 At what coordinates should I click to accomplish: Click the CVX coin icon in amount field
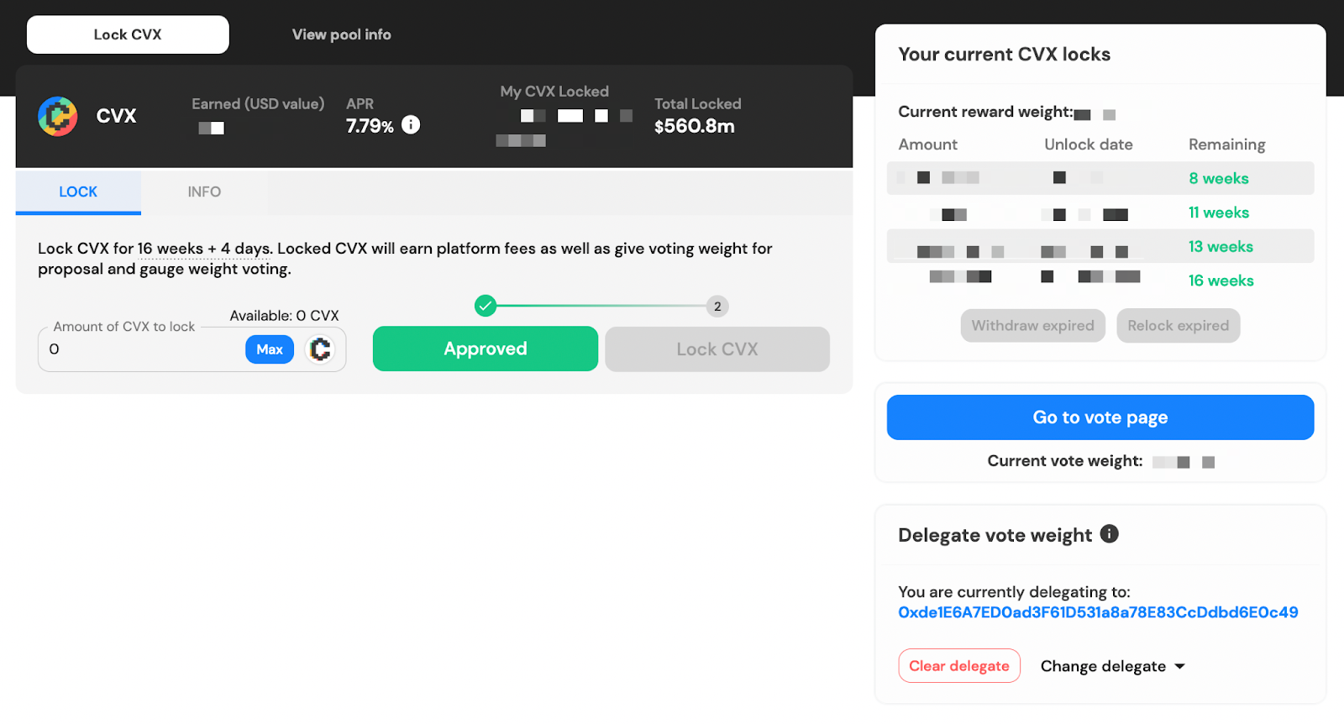point(320,349)
